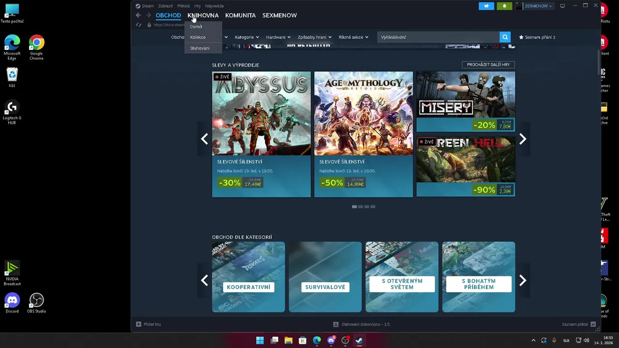Expand the Různé sekce dropdown
Viewport: 619px width, 348px height.
click(x=354, y=37)
